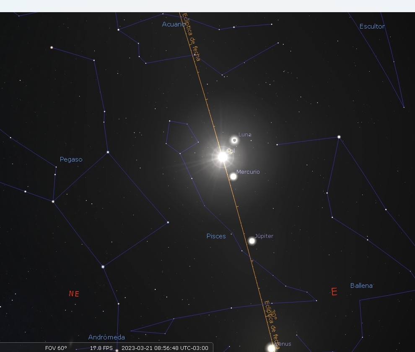Click the Pisces constellation label
This screenshot has height=352, width=415.
coord(216,236)
